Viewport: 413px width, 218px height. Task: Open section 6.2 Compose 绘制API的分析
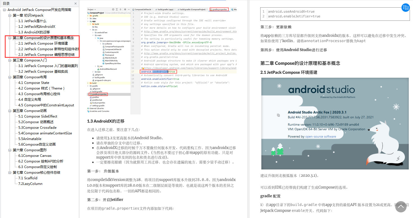tap(41, 161)
